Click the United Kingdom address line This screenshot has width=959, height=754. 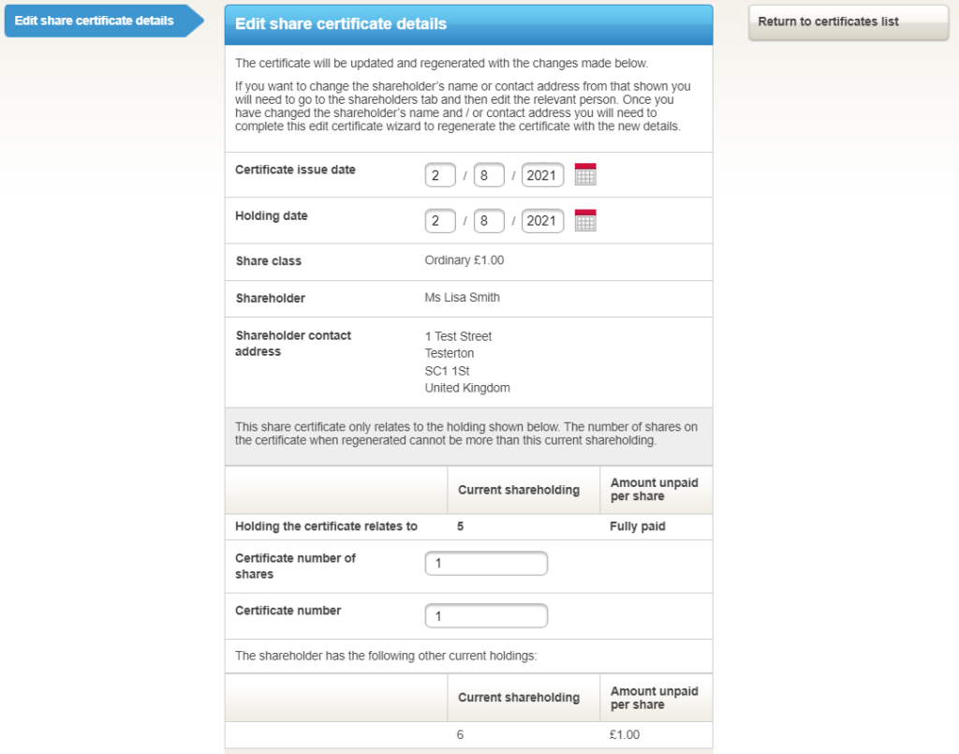point(467,388)
